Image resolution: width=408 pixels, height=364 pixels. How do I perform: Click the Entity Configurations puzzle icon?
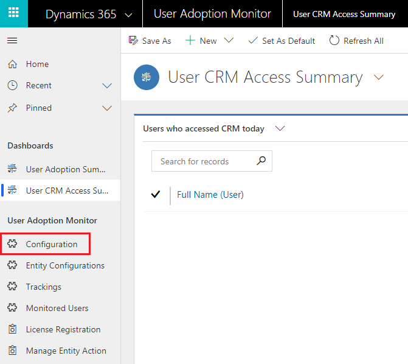click(x=12, y=265)
